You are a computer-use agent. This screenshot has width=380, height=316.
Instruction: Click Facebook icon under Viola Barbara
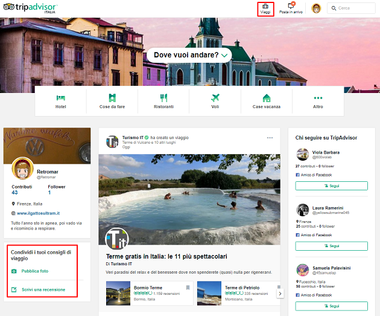point(297,175)
